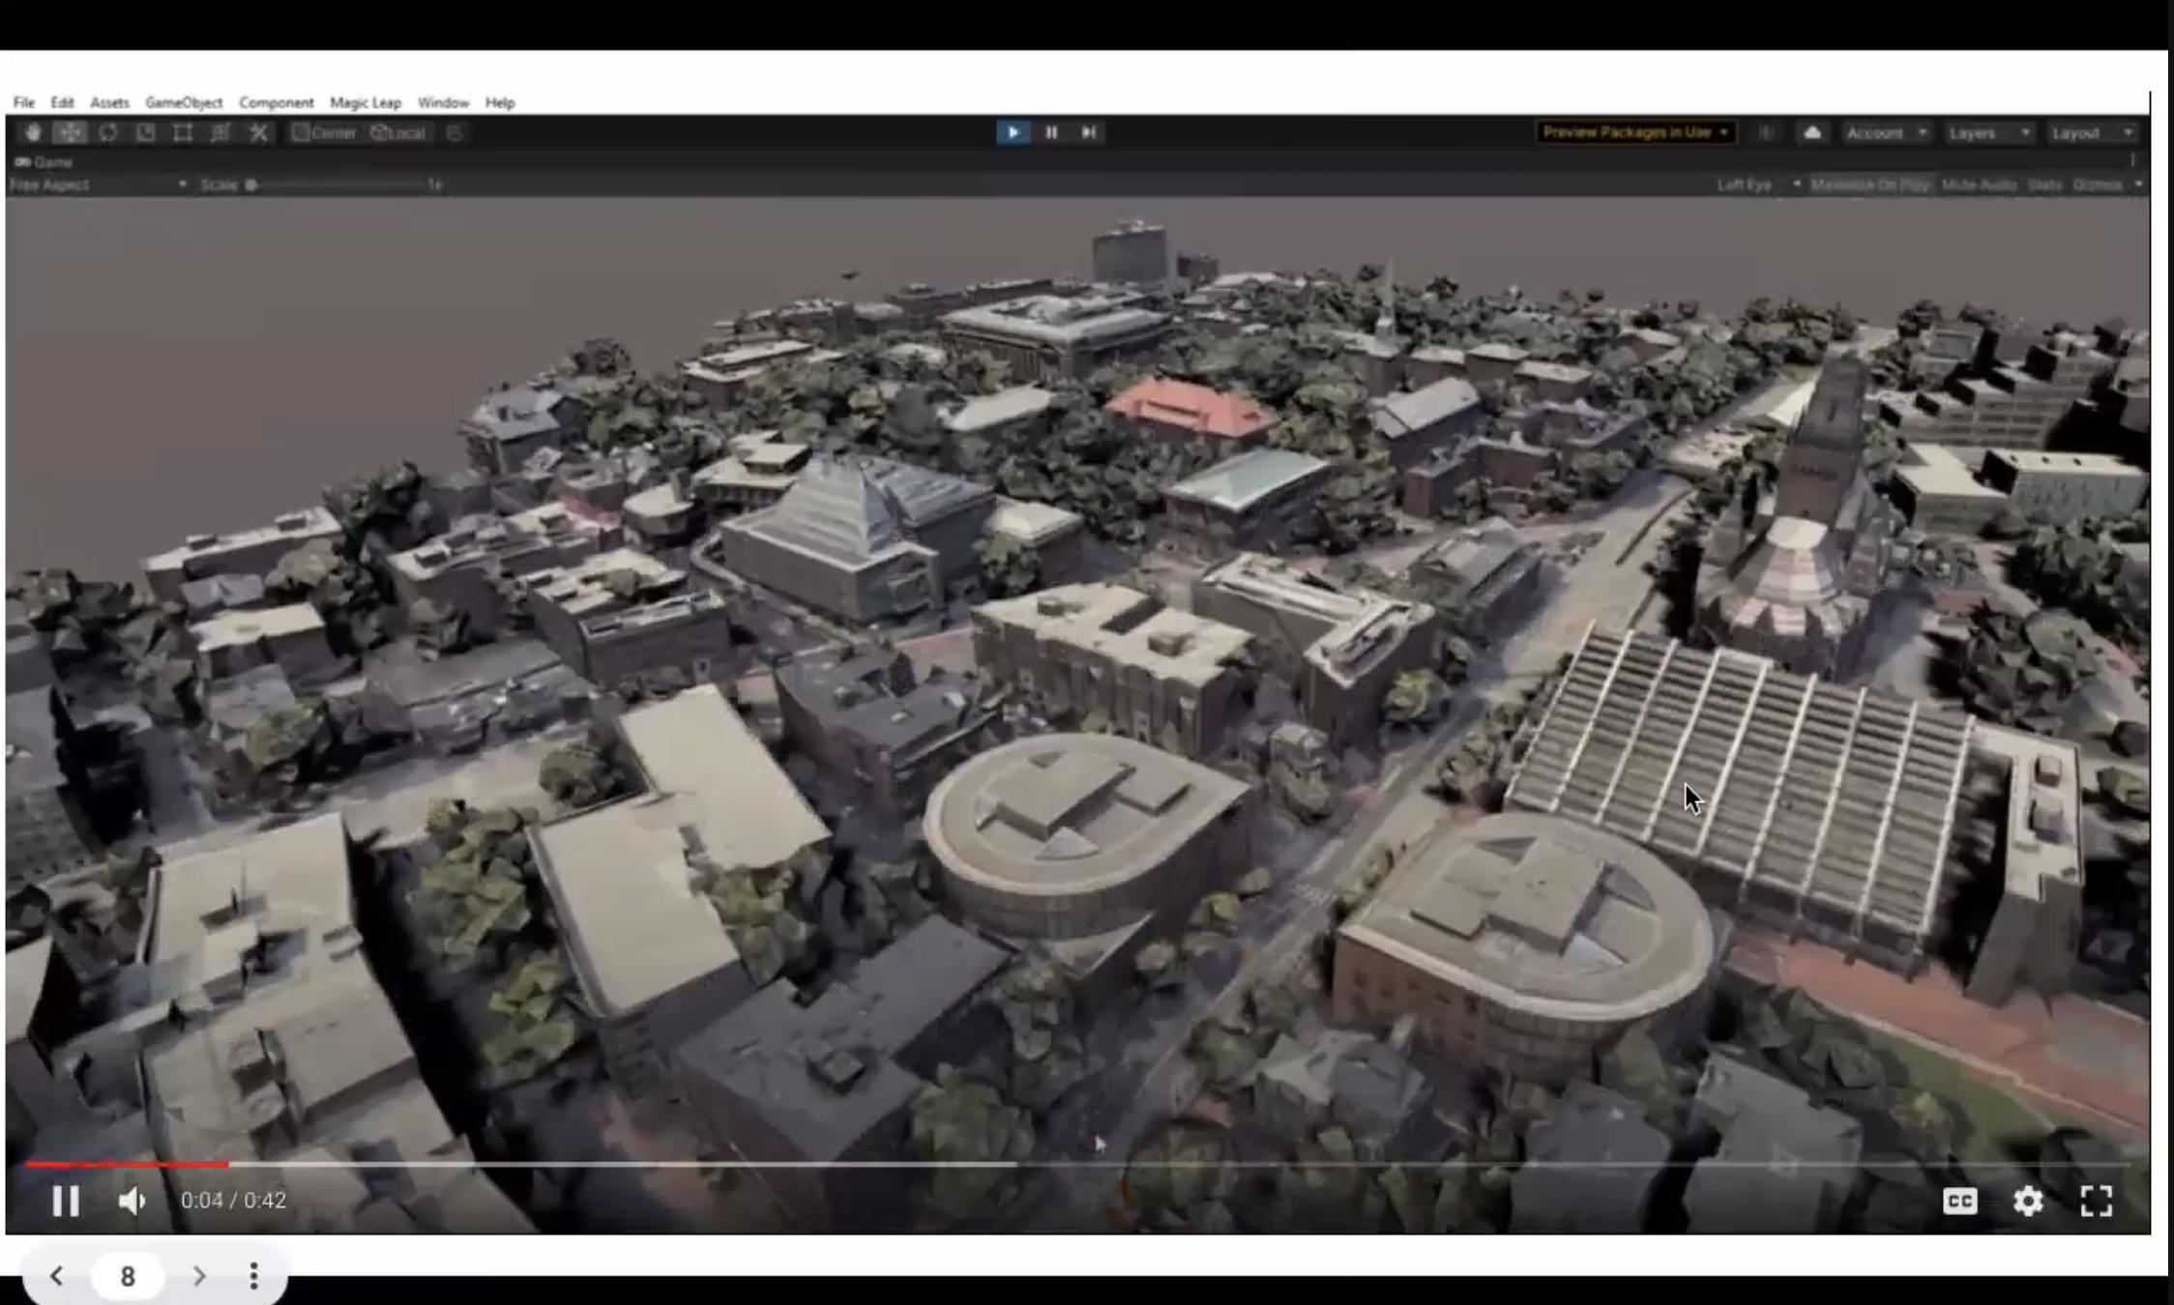Pause the running scene with the pause icon

click(x=1051, y=132)
